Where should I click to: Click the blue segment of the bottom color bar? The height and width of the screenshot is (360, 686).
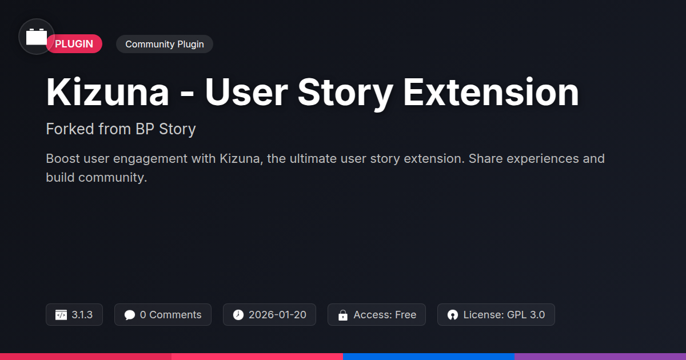click(x=429, y=357)
